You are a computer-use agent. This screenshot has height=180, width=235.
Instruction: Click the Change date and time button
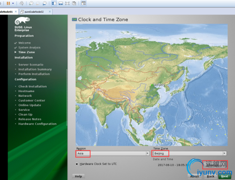coord(215,165)
